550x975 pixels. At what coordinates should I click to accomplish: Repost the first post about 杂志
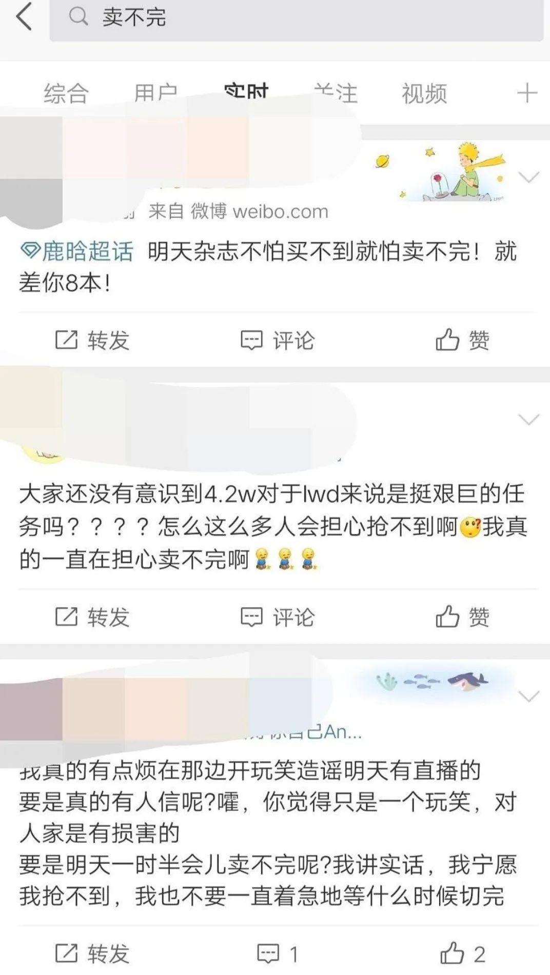[x=92, y=340]
